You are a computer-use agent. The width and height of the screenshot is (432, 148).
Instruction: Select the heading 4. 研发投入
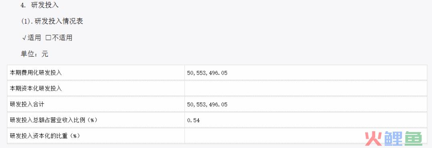40,5
